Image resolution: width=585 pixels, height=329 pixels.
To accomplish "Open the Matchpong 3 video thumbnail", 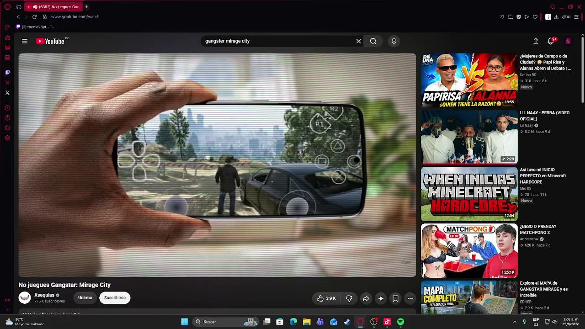I will pos(469,250).
